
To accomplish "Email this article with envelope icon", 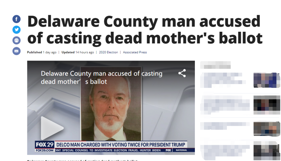I will coord(16,51).
